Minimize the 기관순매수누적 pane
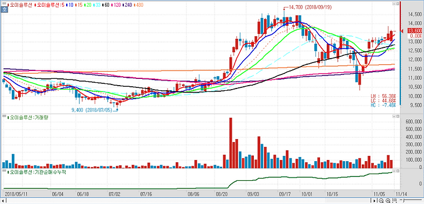Viewport: 424px width, 204px height. (x=394, y=171)
